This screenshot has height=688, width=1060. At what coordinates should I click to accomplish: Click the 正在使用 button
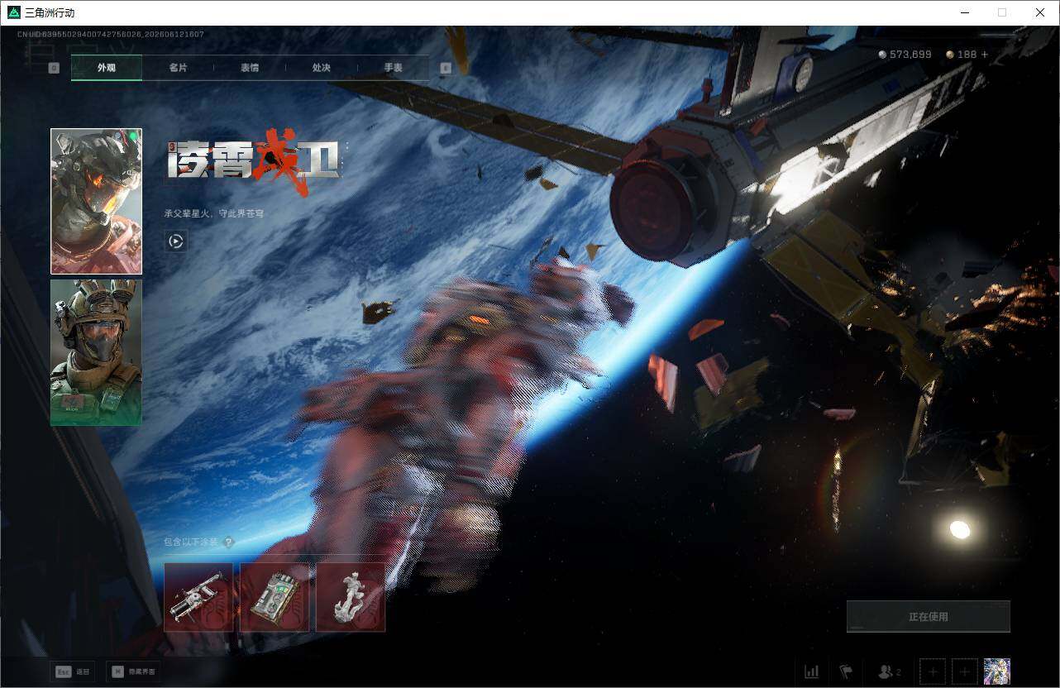[929, 617]
